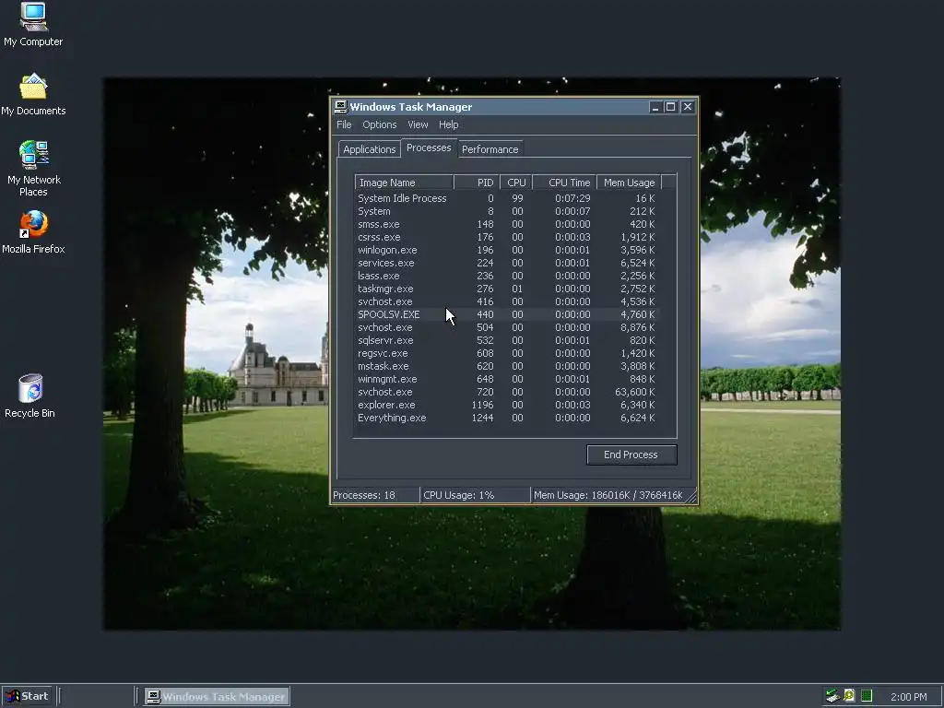944x708 pixels.
Task: Click Mem Usage status bar entry
Action: point(608,495)
